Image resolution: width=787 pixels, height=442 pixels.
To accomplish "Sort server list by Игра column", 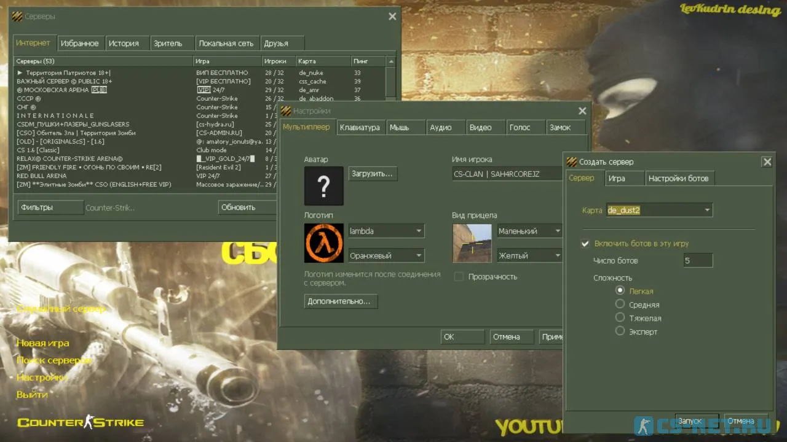I will coord(227,61).
